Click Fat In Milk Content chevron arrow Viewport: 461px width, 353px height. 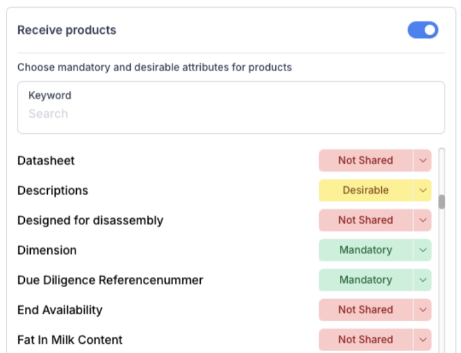pyautogui.click(x=422, y=340)
